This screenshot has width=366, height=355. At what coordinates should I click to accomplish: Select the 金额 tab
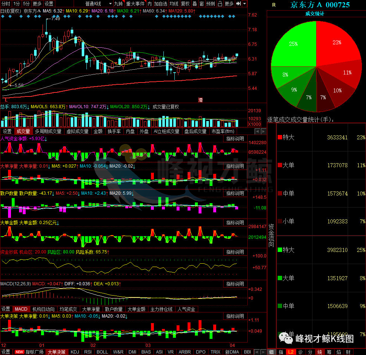[98, 131]
